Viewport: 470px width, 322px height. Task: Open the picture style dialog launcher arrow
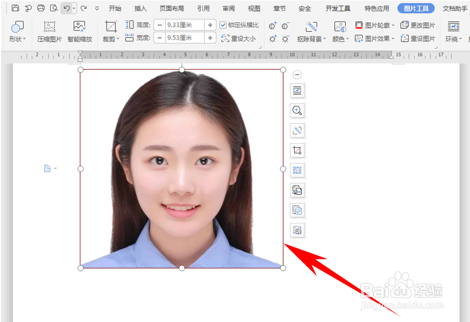point(436,47)
